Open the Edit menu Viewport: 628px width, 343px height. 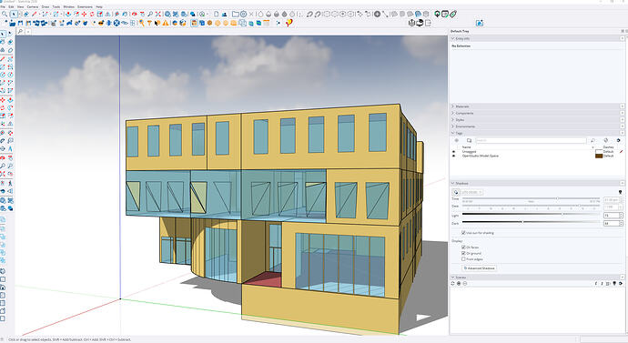(x=11, y=6)
